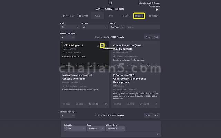Image resolution: width=221 pixels, height=138 pixels.
Task: Thumbs up the E-Commerce SEO prompt
Action: (x=141, y=104)
